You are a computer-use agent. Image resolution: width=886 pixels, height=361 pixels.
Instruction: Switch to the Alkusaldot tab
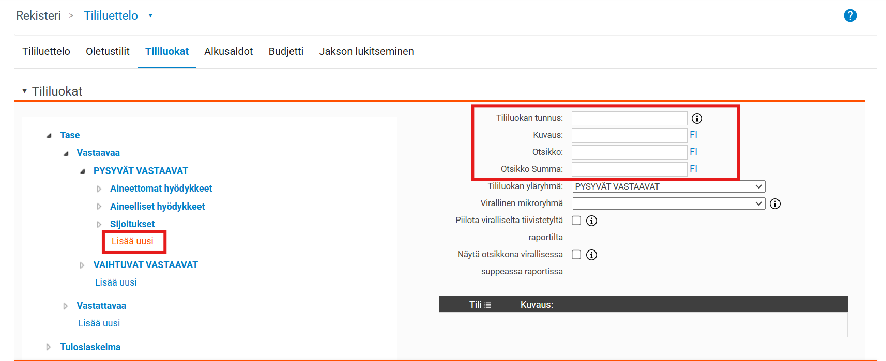pos(228,51)
